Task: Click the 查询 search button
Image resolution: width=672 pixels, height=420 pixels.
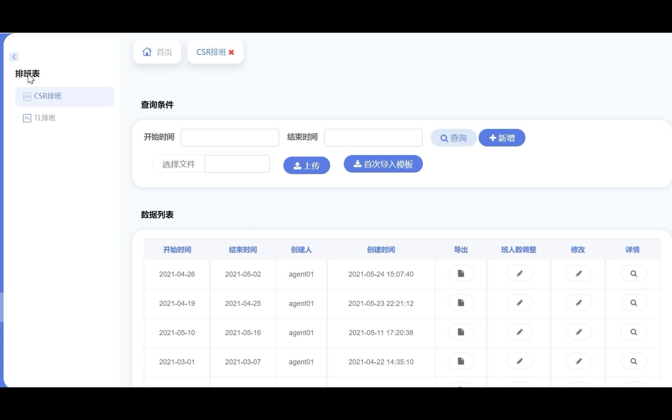Action: coord(453,138)
